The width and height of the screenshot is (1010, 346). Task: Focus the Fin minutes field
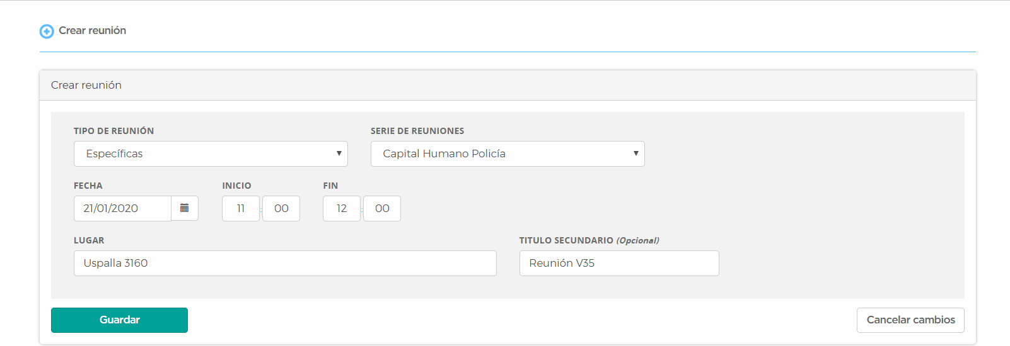(x=382, y=208)
